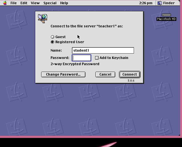Select the Registered User radio button
The image size is (182, 147).
point(53,42)
